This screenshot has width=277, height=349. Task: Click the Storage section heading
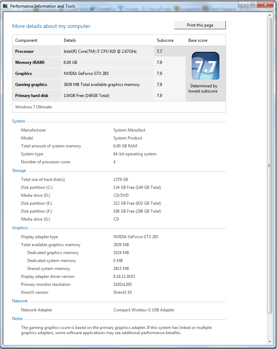[19, 171]
